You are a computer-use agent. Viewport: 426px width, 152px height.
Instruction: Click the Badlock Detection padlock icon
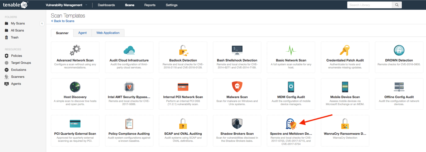tap(183, 50)
